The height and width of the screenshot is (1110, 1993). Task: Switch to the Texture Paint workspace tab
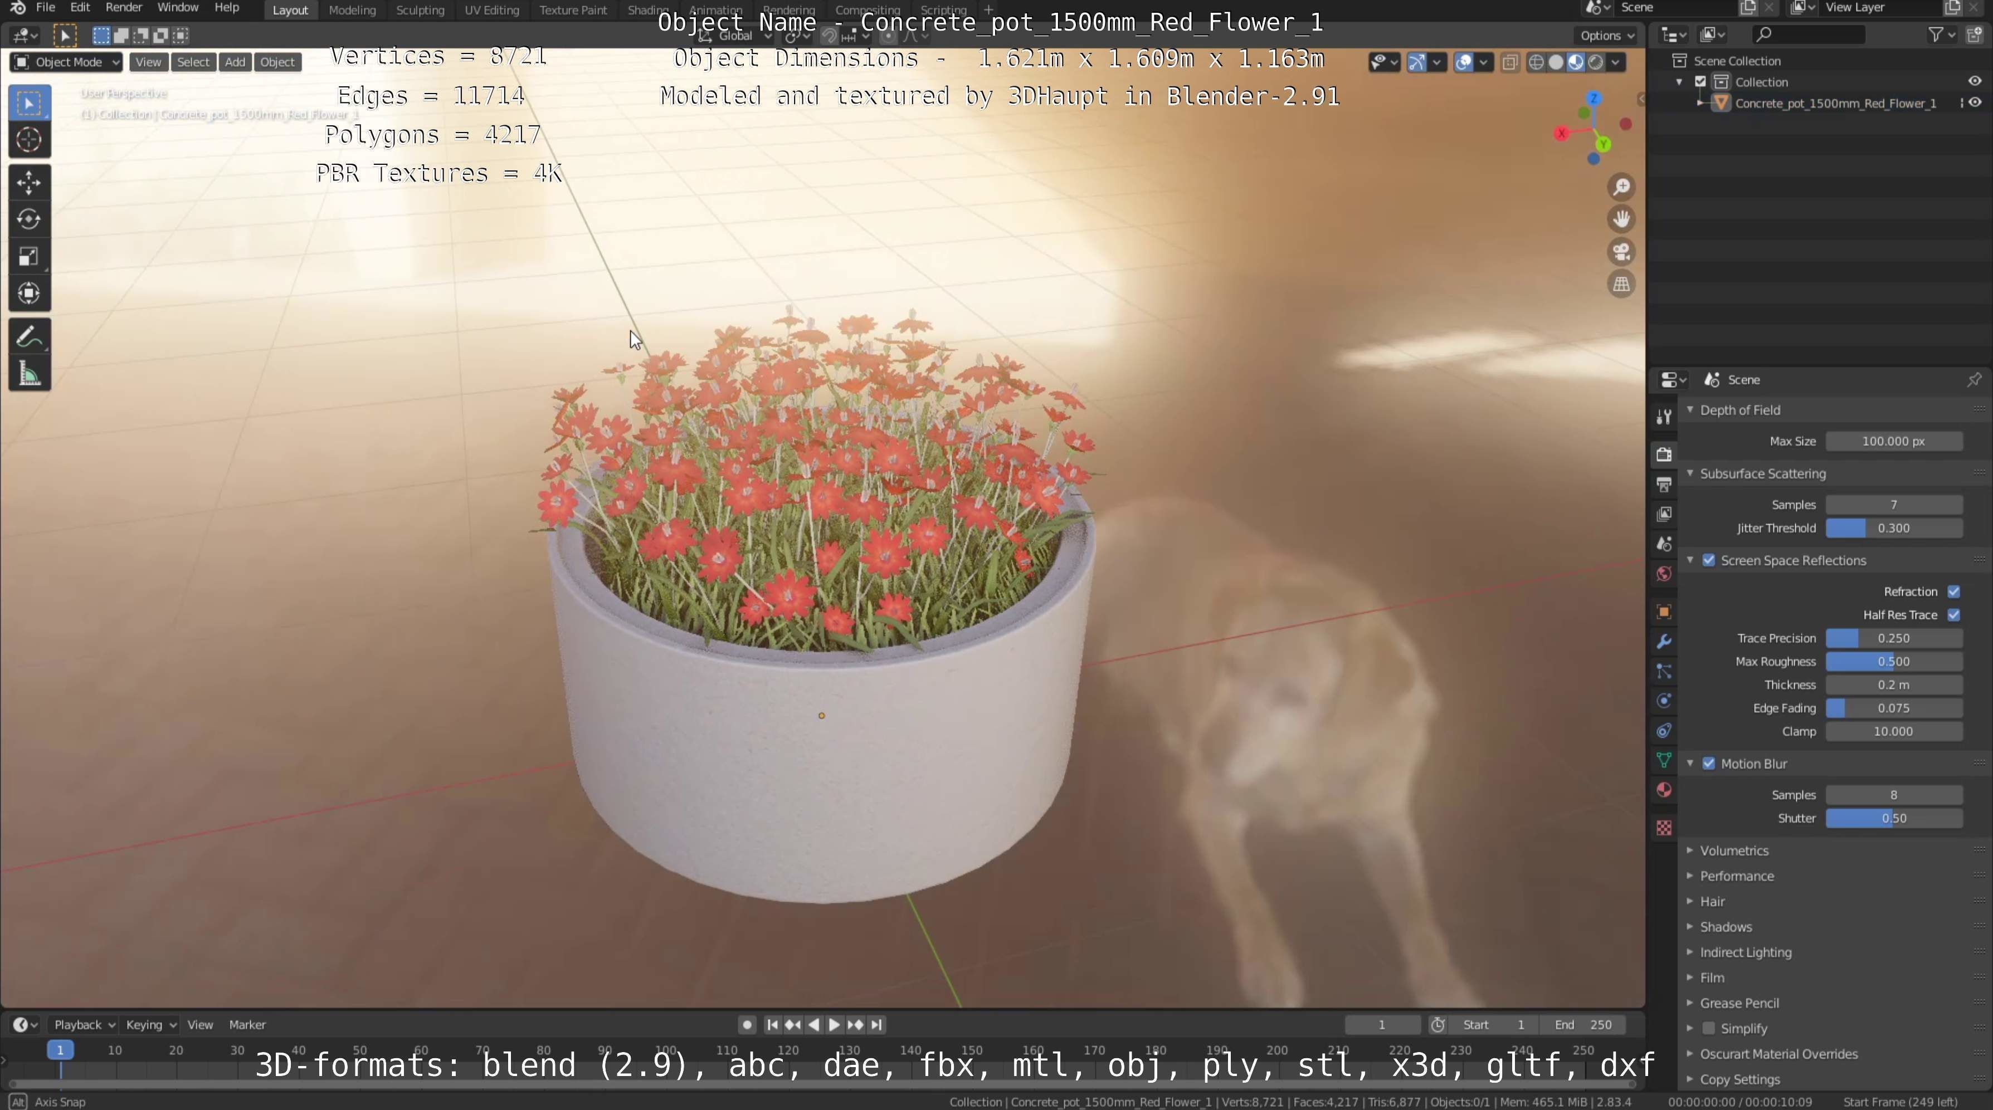click(573, 10)
